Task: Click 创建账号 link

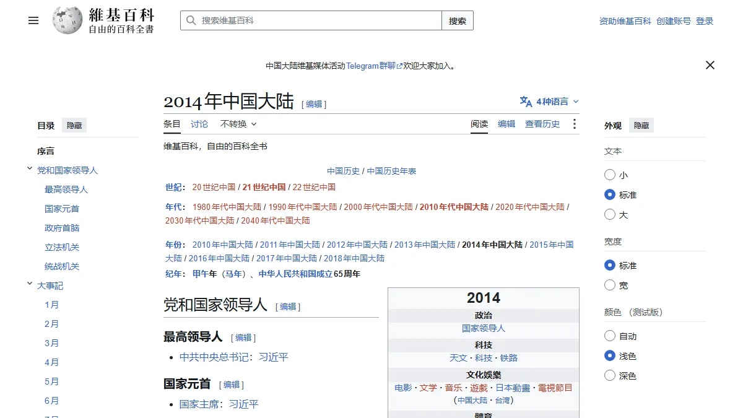Action: pyautogui.click(x=674, y=21)
